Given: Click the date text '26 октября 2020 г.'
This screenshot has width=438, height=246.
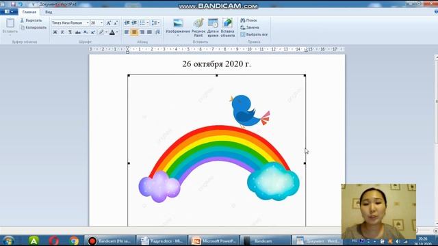Looking at the screenshot, I should click(x=216, y=64).
